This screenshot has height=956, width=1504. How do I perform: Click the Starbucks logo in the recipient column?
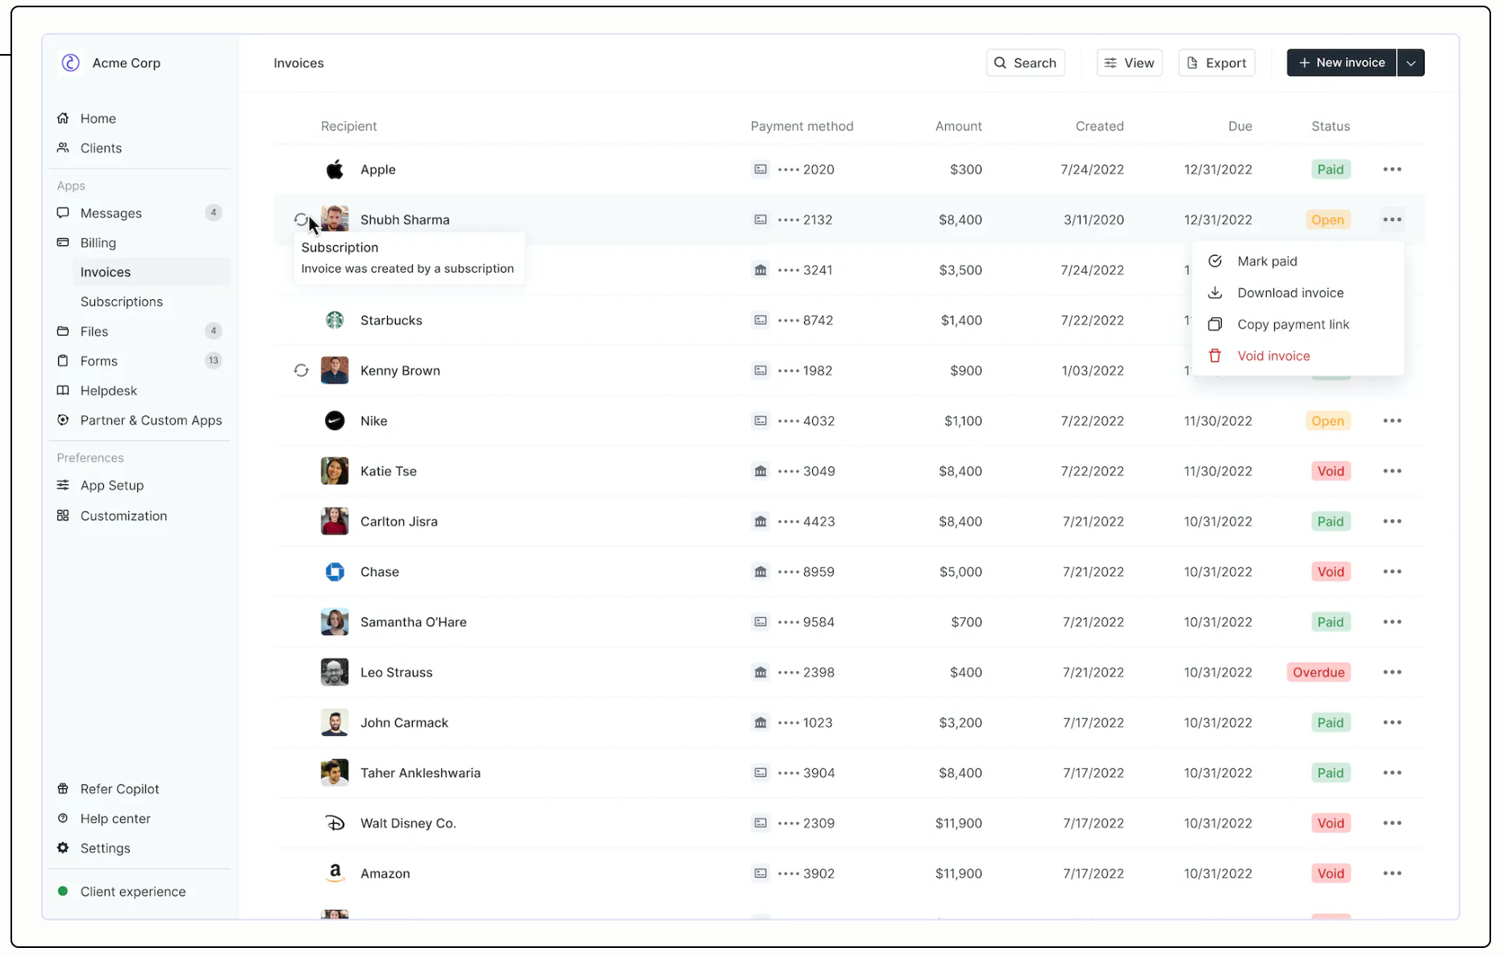click(x=334, y=319)
